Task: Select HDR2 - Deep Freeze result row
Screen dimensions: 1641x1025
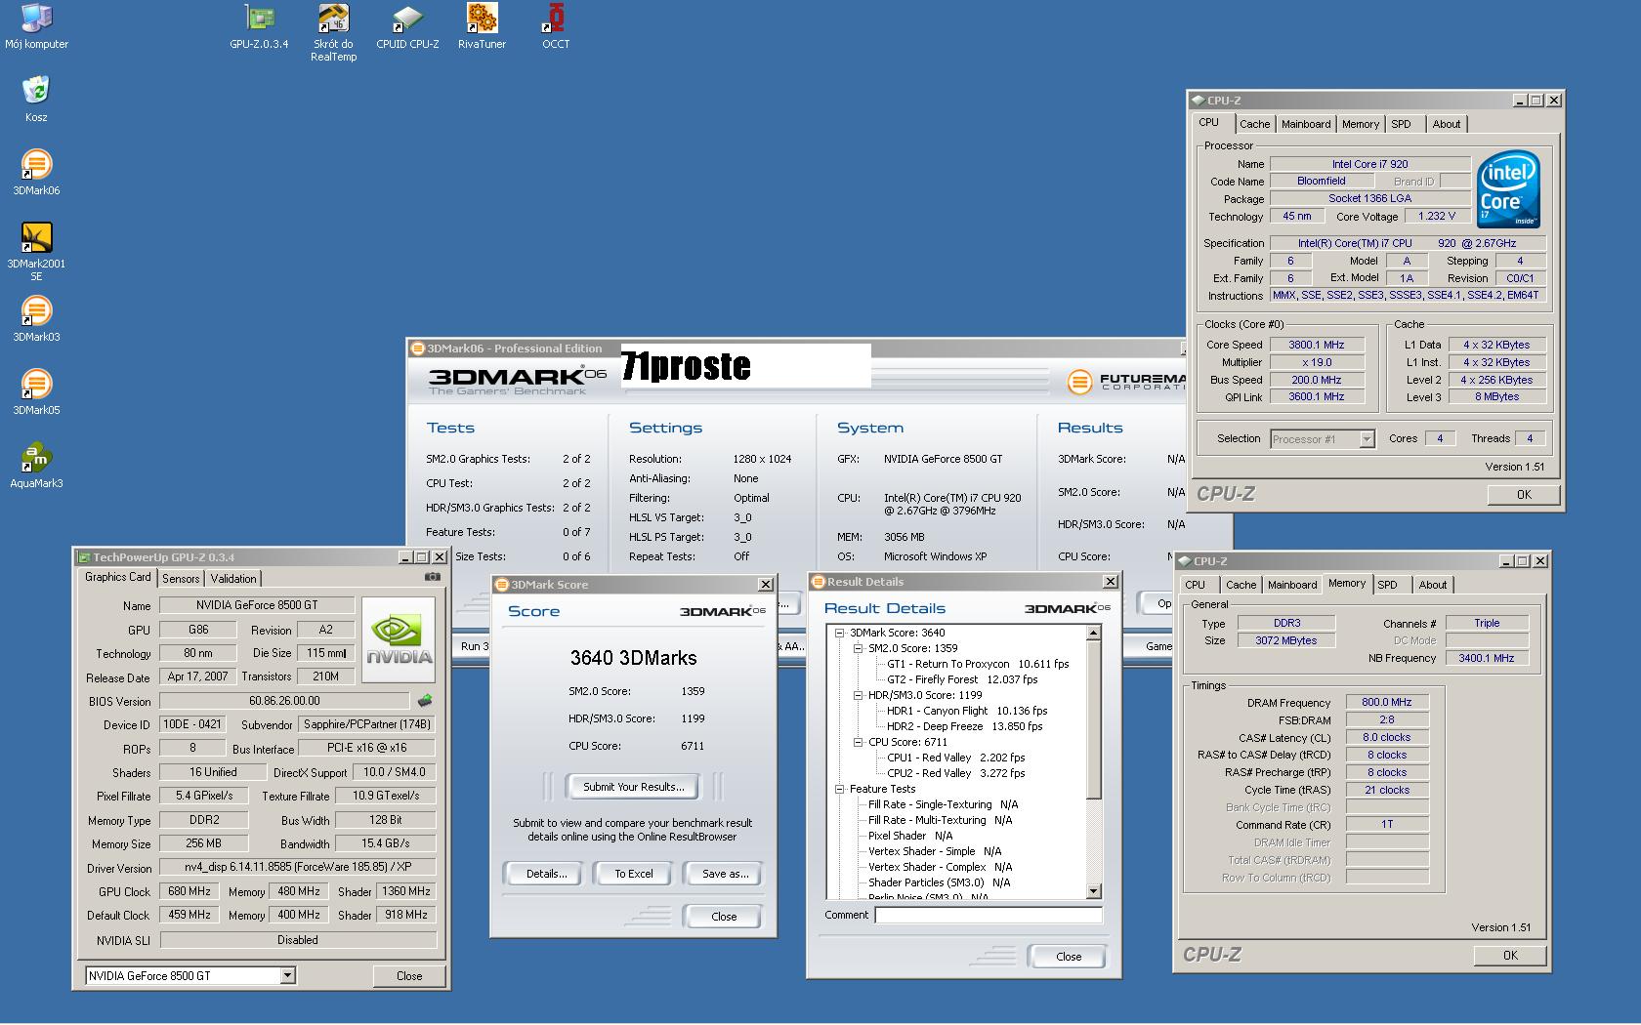Action: [964, 726]
